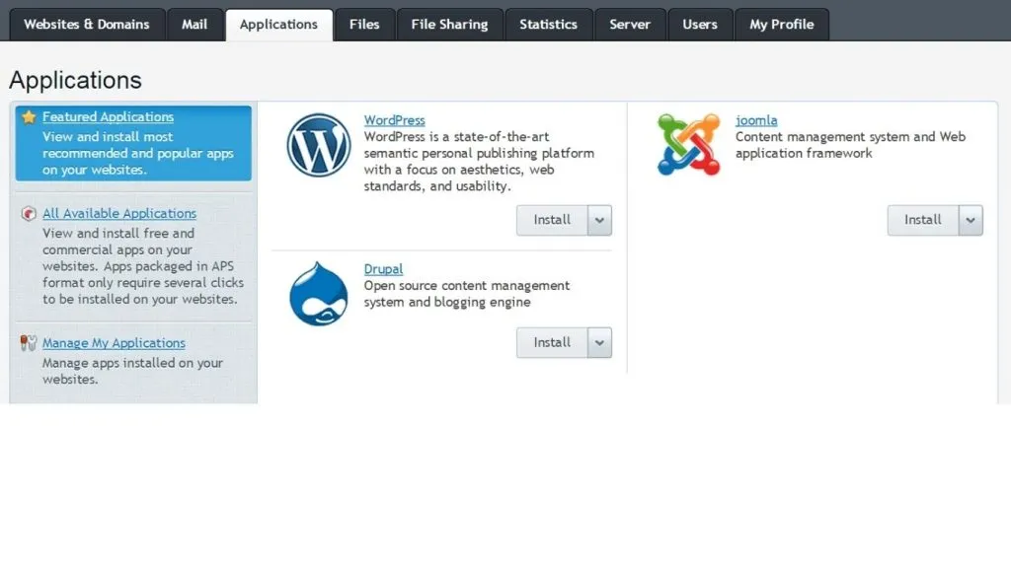Go to the Files tab

tap(364, 25)
